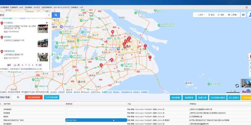Image resolution: width=251 pixels, height=125 pixels.
Task: Jump to results page 8
Action: coord(29,65)
